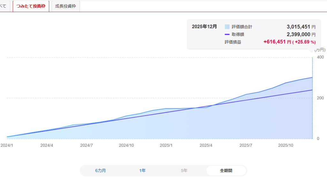Select the partially visible すべて tab
327x177 pixels.
pos(3,6)
